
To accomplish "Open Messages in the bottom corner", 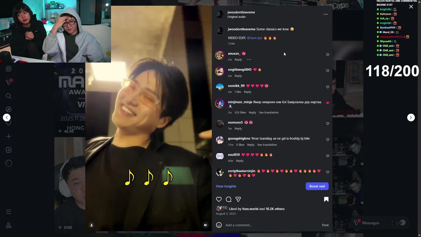I will 371,223.
